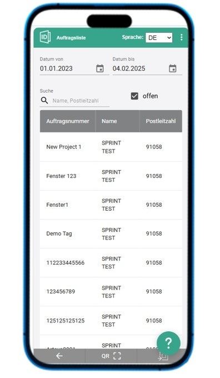Tap the green help question mark button

(168, 343)
